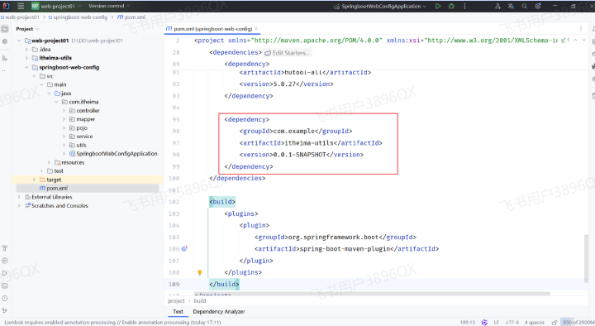Close the pom.xml editor tab
595x326 pixels.
coord(256,28)
